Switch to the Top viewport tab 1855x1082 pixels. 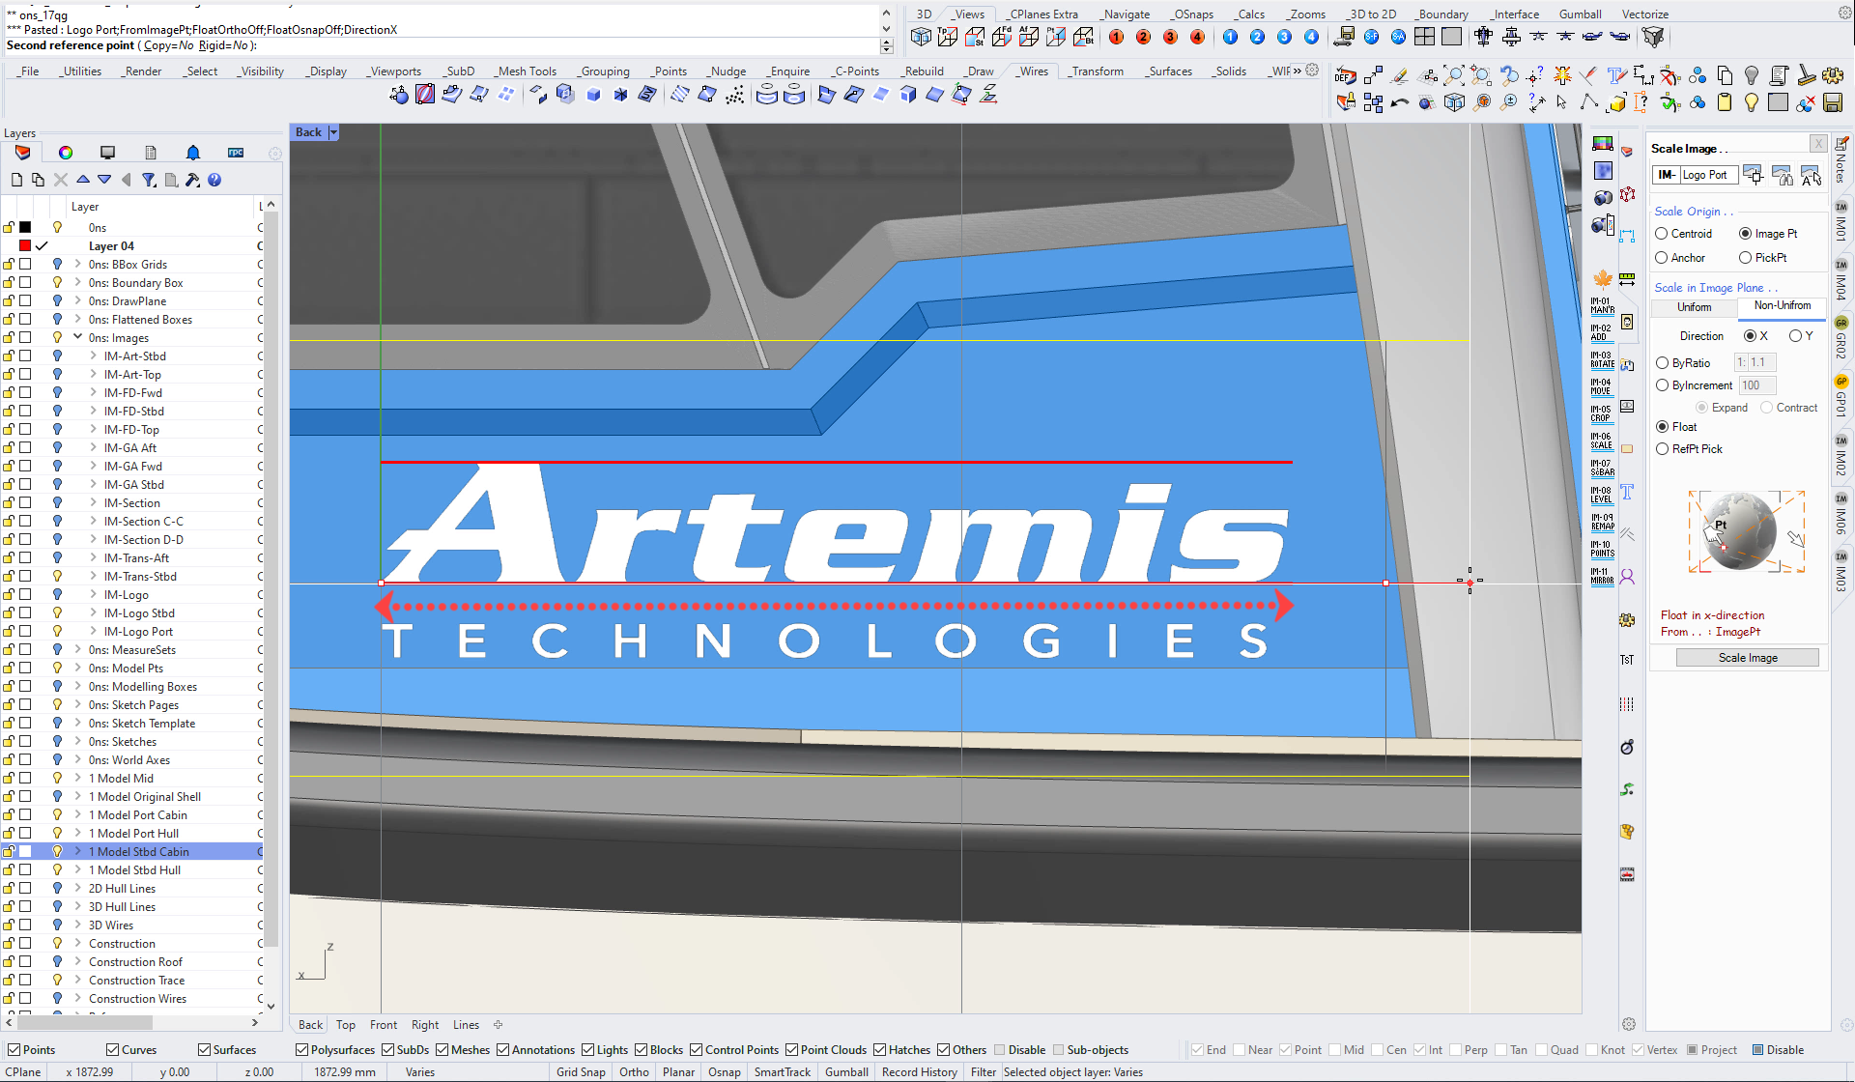coord(346,1025)
